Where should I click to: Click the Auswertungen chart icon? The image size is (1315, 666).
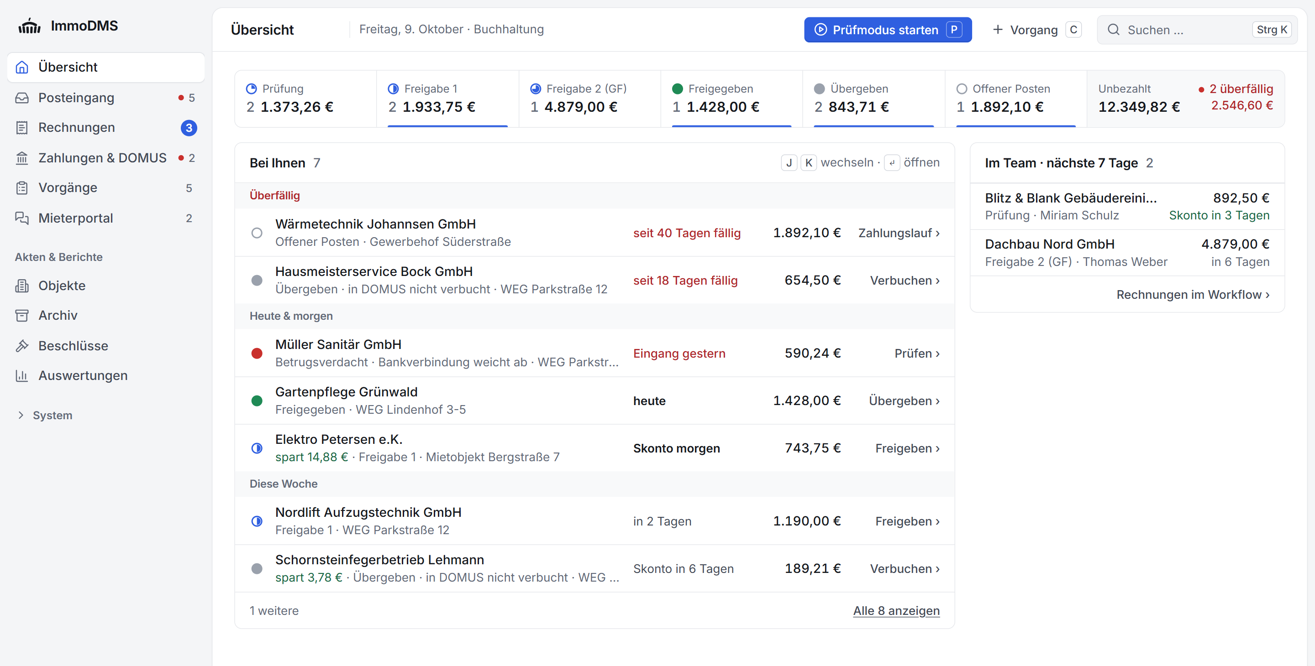[x=22, y=376]
